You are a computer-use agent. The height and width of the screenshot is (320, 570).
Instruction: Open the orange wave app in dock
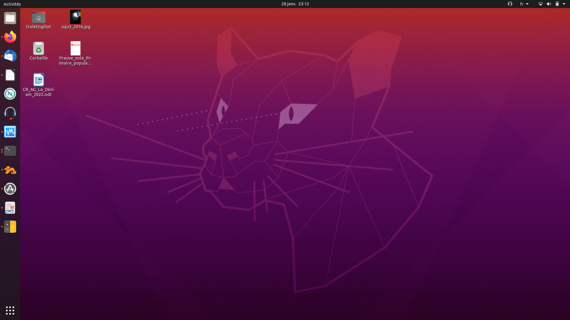click(x=10, y=170)
